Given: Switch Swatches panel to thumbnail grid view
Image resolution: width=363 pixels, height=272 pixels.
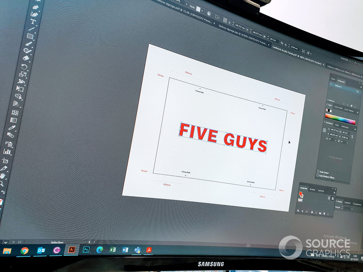Looking at the screenshot, I should click(x=332, y=198).
